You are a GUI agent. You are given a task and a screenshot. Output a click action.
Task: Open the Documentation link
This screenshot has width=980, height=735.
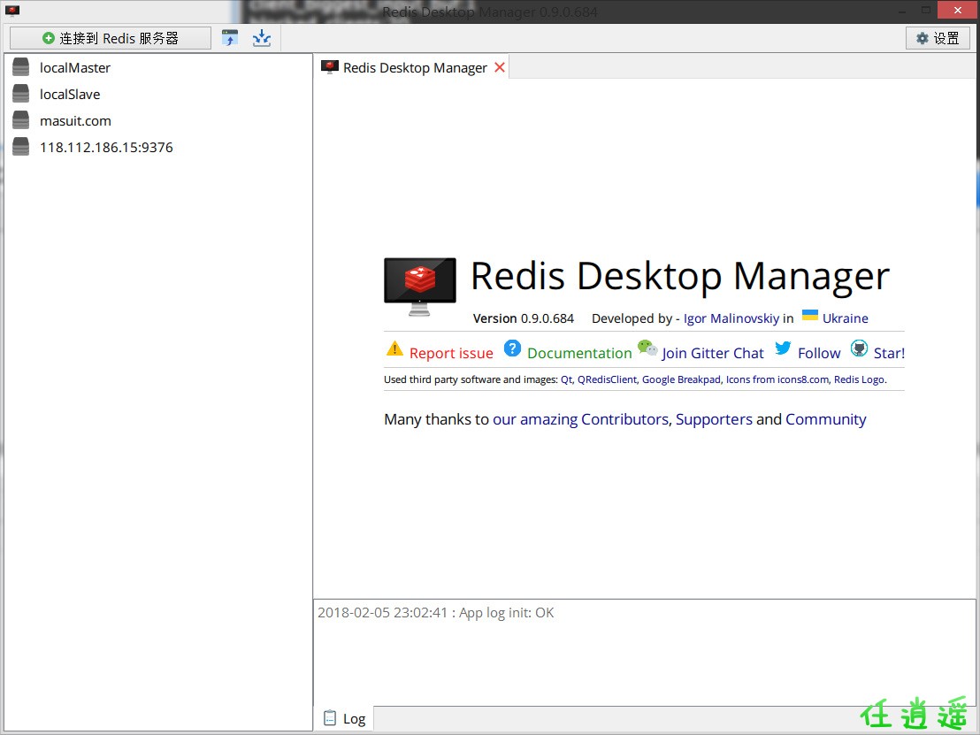tap(579, 353)
